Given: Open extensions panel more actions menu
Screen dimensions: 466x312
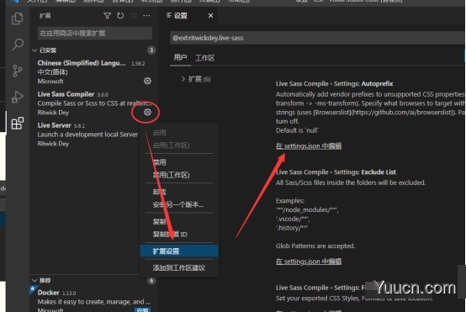Looking at the screenshot, I should click(x=146, y=15).
